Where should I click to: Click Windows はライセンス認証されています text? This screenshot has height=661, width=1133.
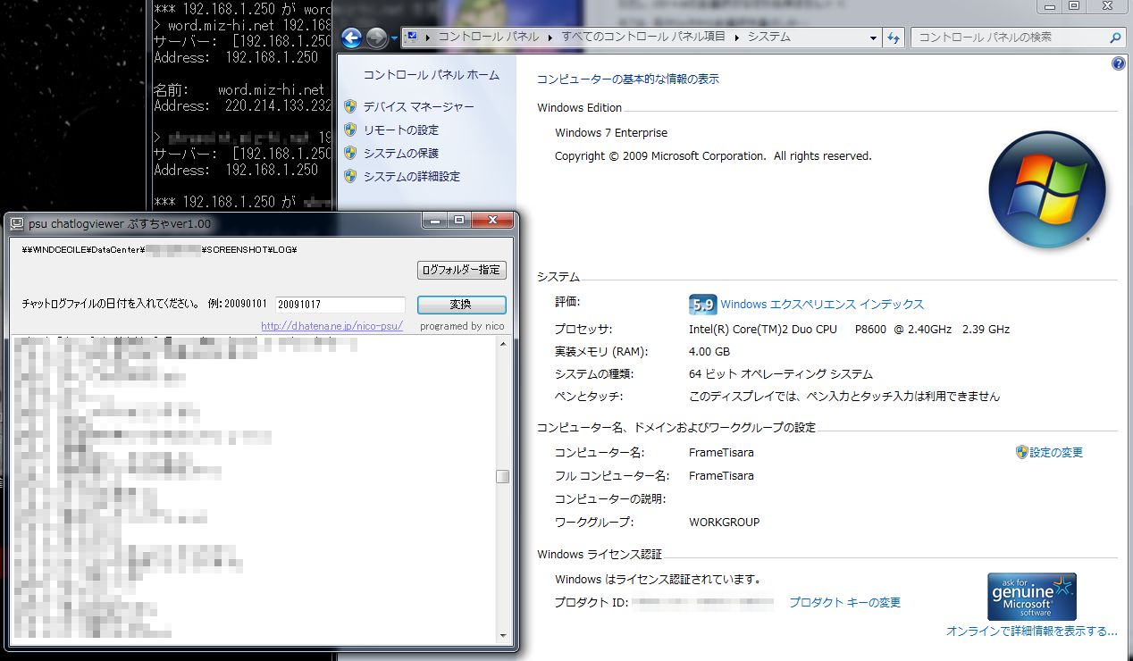click(658, 580)
